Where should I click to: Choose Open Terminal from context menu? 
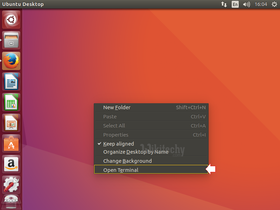[x=121, y=170]
